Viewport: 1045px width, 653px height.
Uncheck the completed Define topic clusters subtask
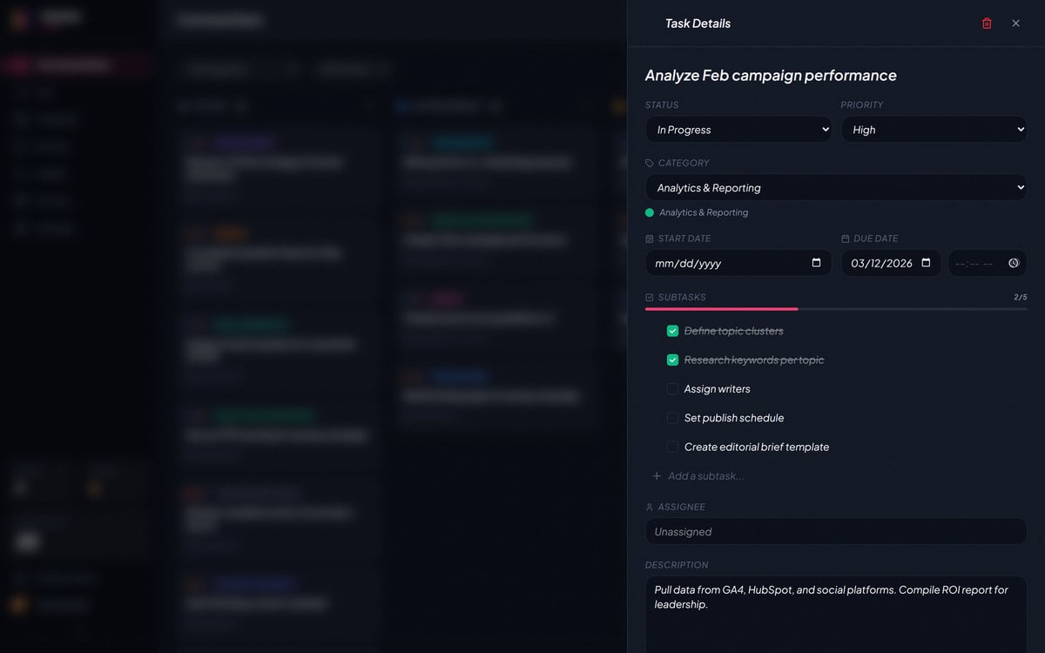click(x=672, y=331)
